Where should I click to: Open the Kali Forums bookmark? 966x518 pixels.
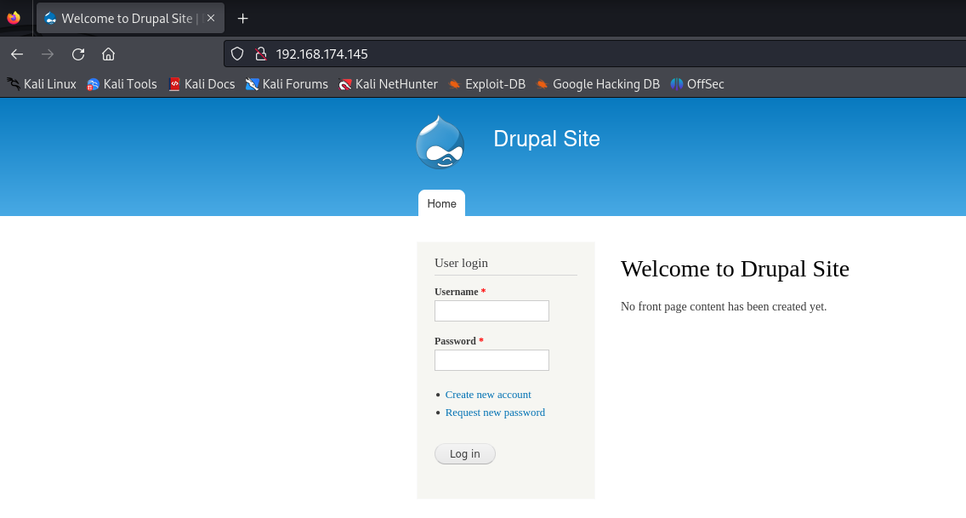click(287, 84)
